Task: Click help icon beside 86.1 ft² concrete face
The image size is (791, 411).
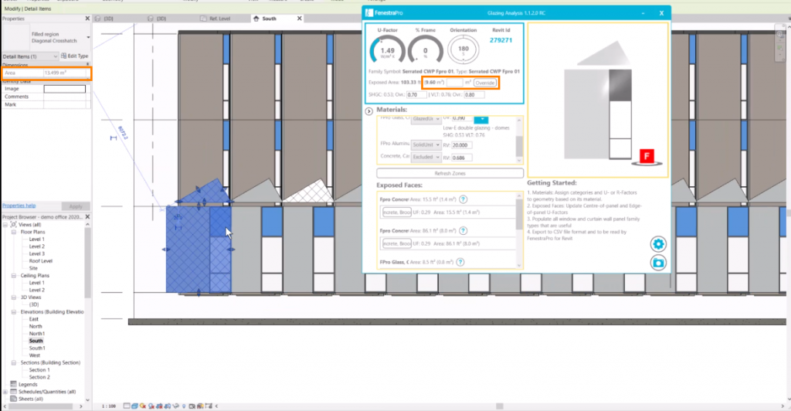Action: (463, 230)
